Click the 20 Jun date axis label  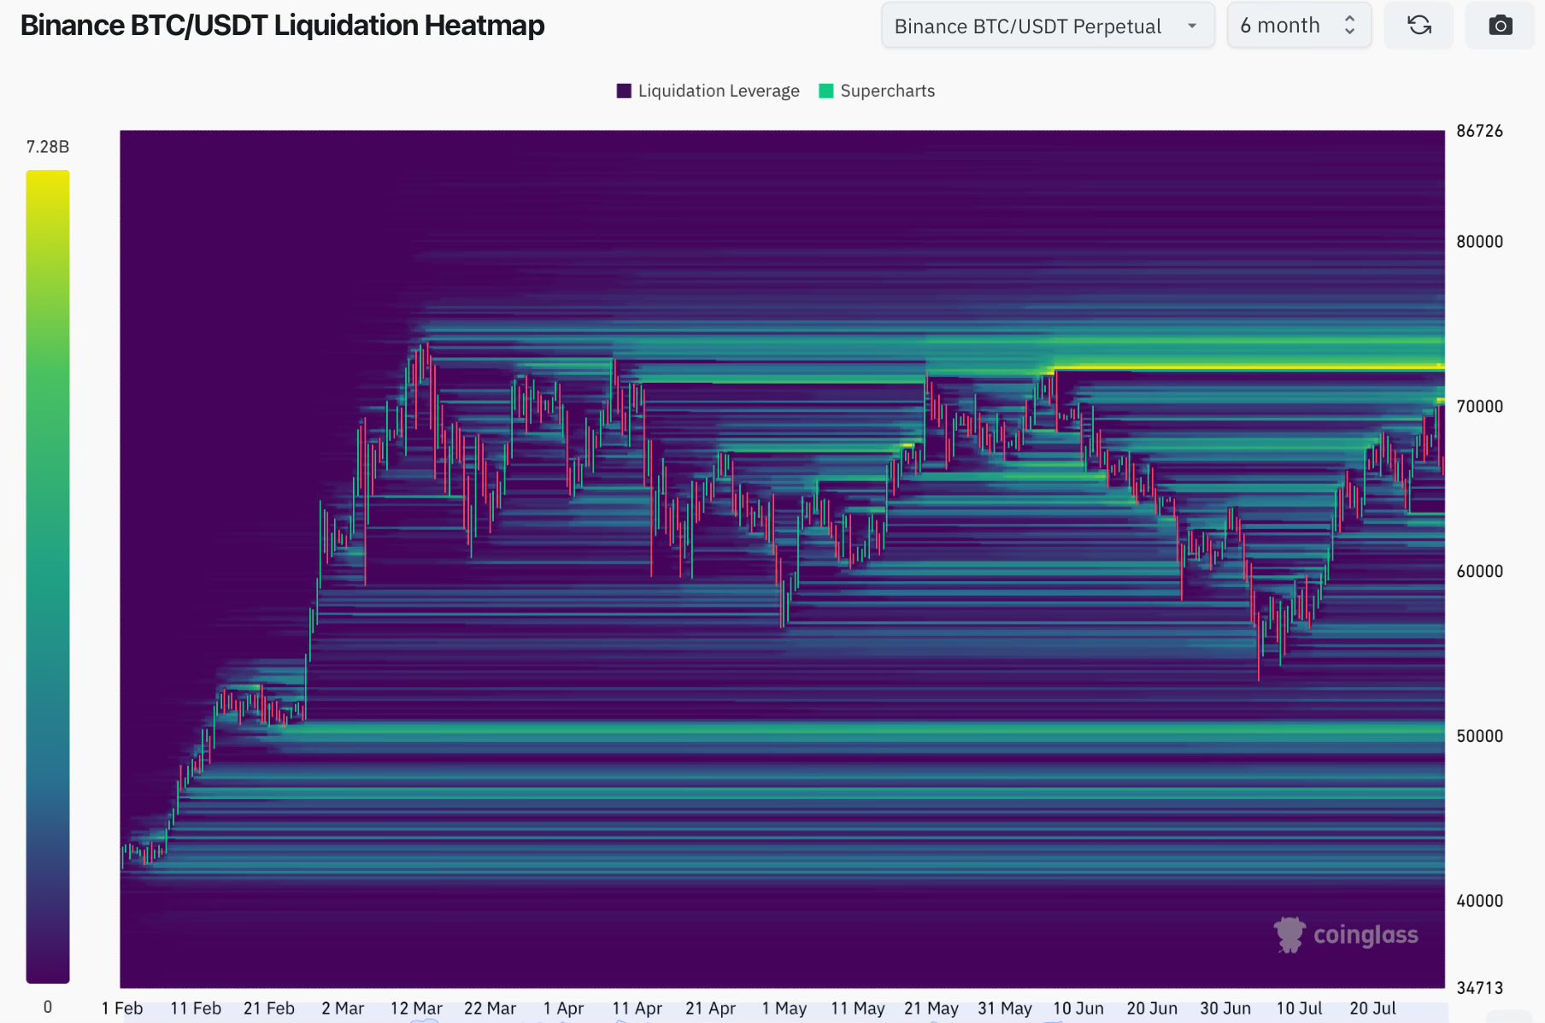(x=1152, y=1008)
